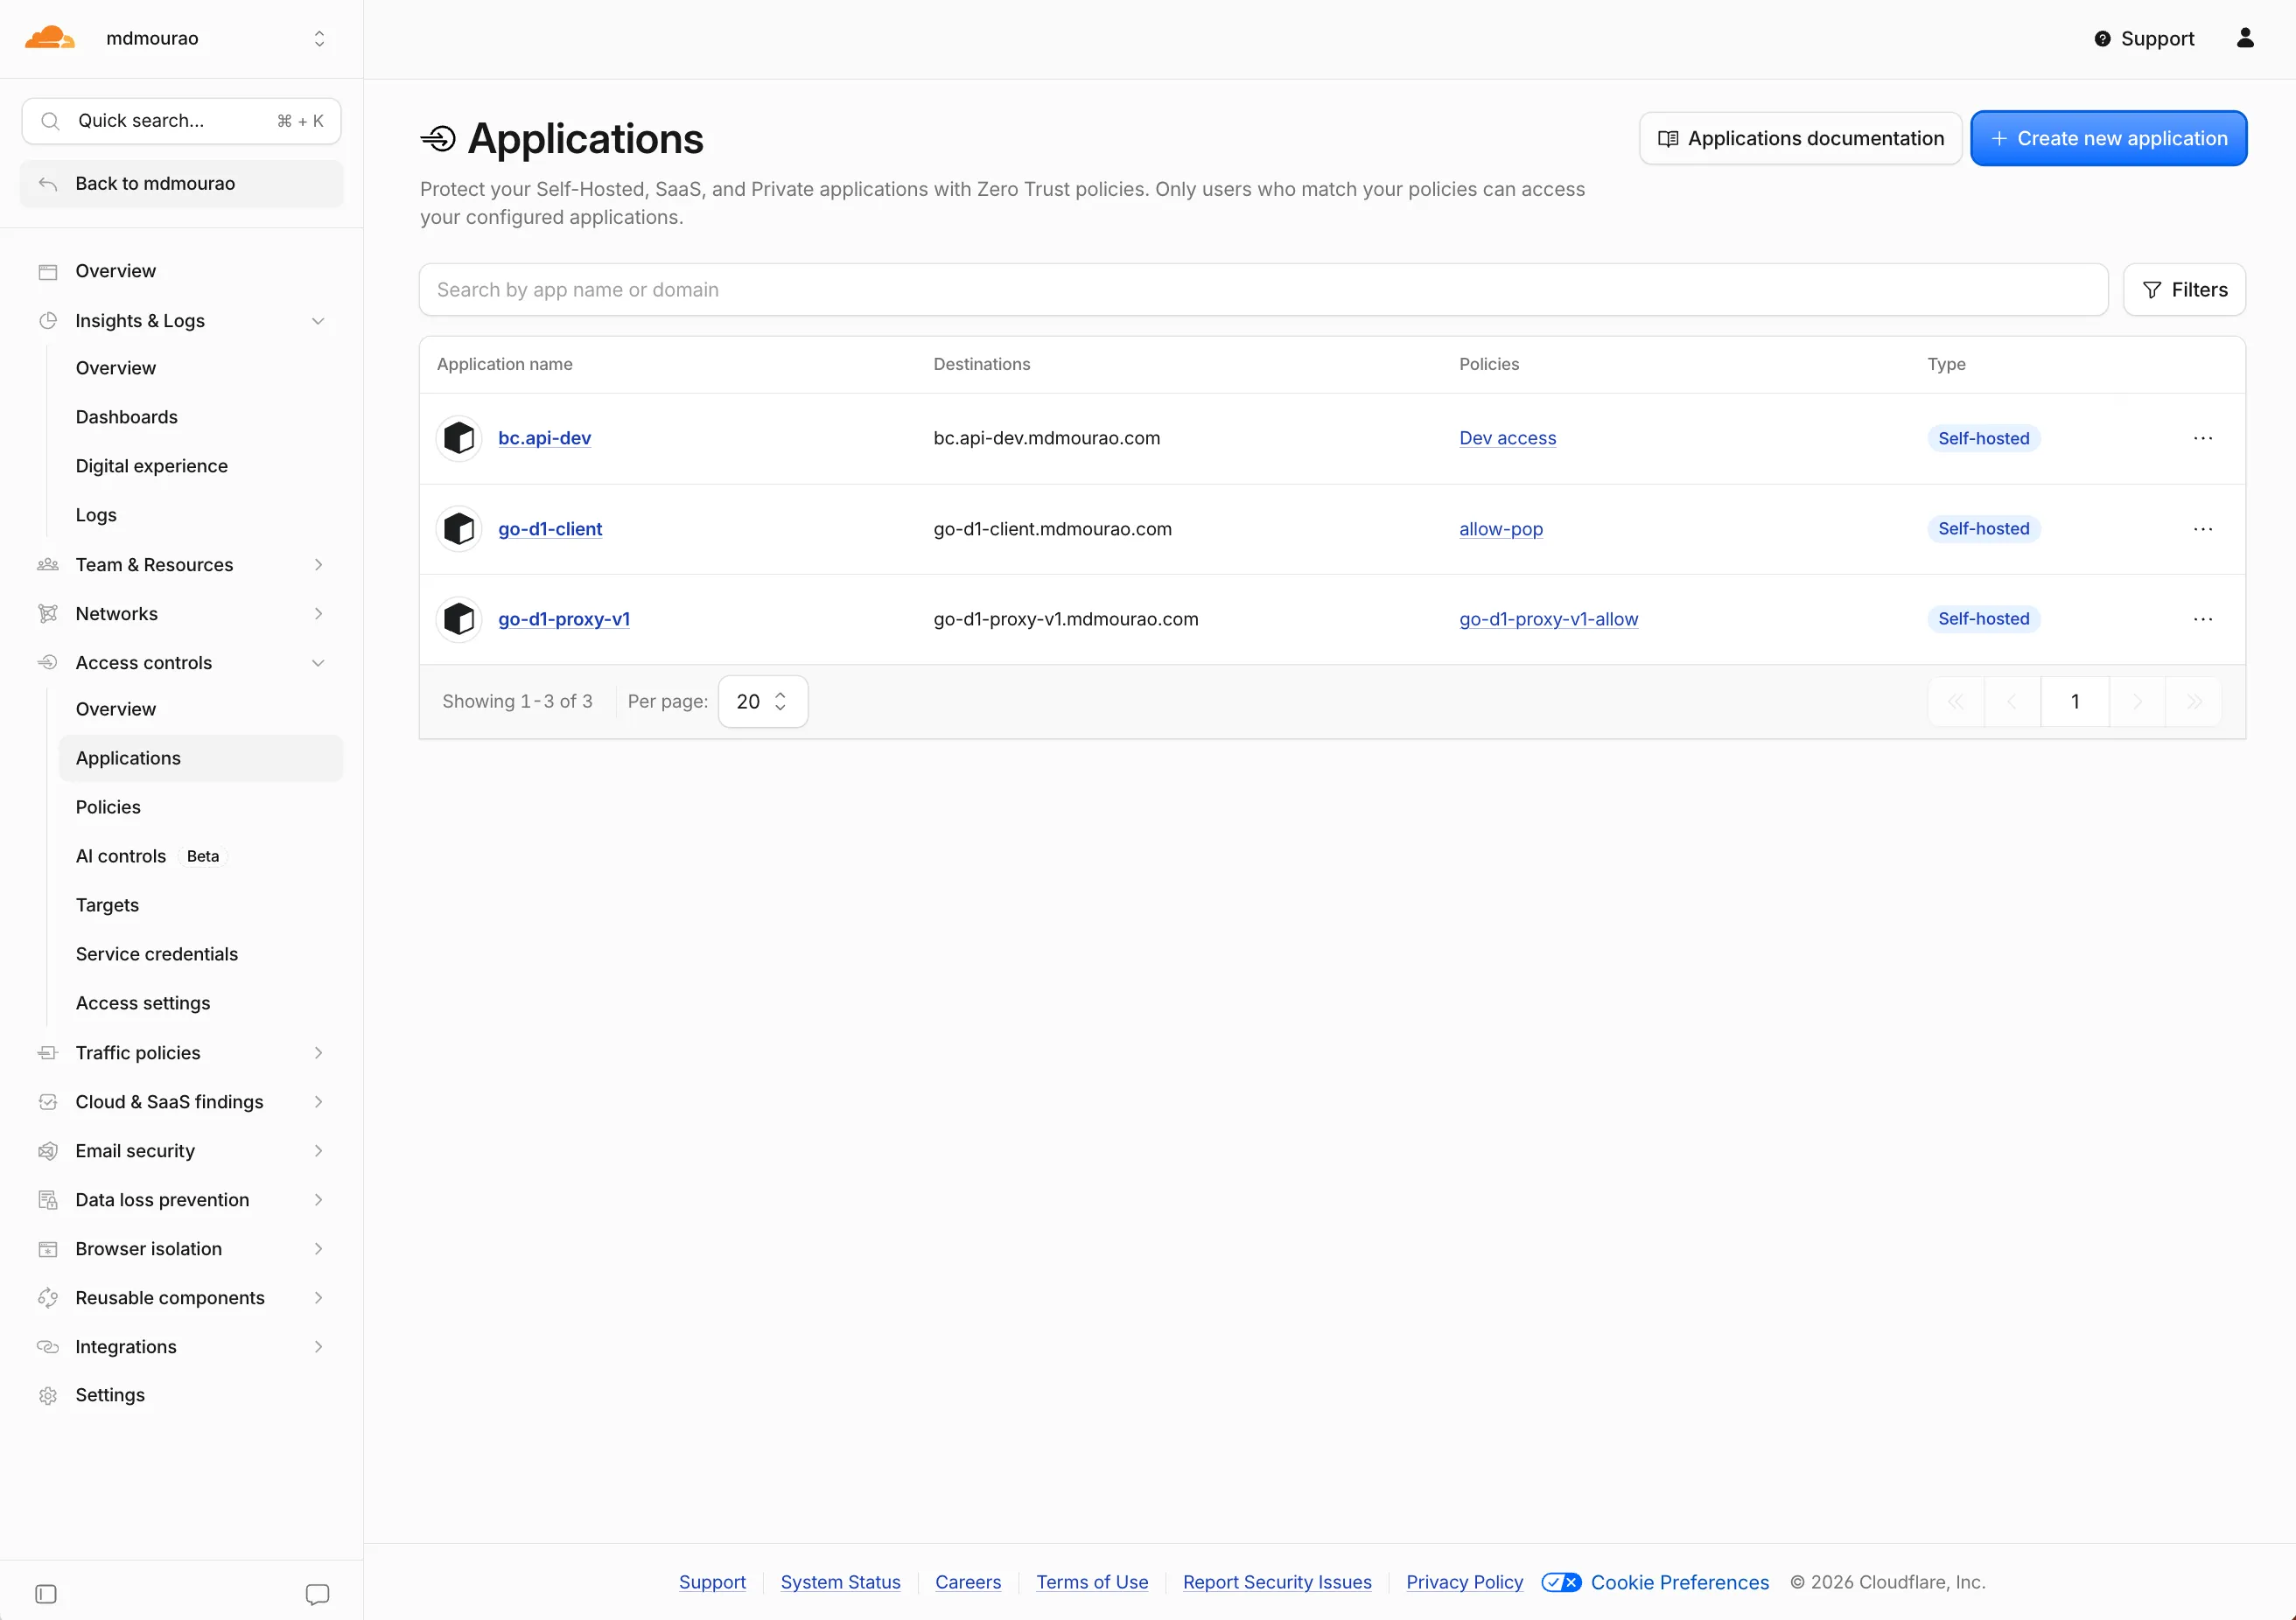Toggle the sidebar collapse icon
This screenshot has height=1620, width=2296.
(x=46, y=1594)
